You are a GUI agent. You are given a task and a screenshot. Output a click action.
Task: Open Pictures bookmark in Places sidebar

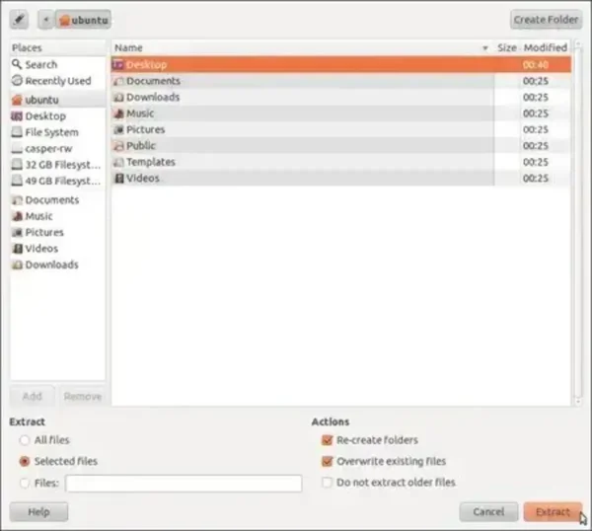click(x=58, y=232)
